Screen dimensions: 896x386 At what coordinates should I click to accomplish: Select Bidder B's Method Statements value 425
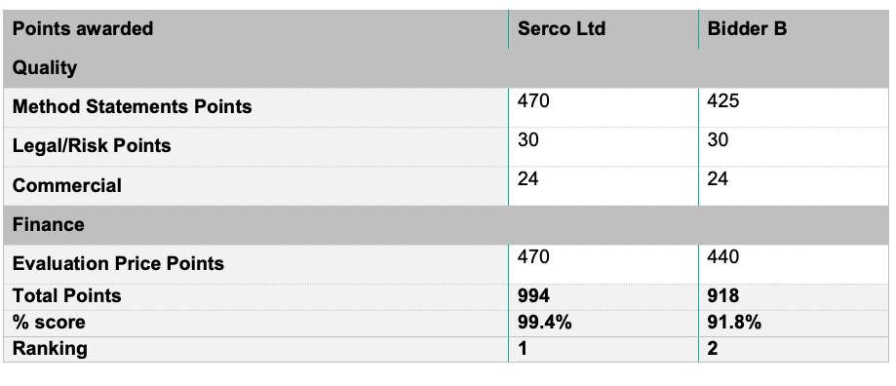[722, 101]
